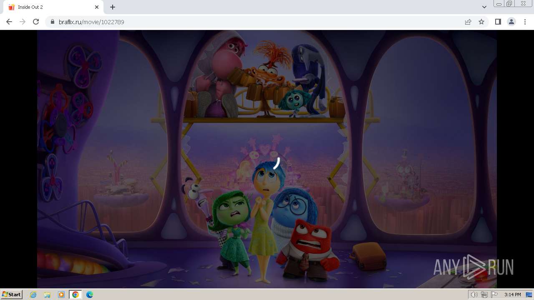This screenshot has height=300, width=534.
Task: View site information lock icon
Action: point(52,22)
